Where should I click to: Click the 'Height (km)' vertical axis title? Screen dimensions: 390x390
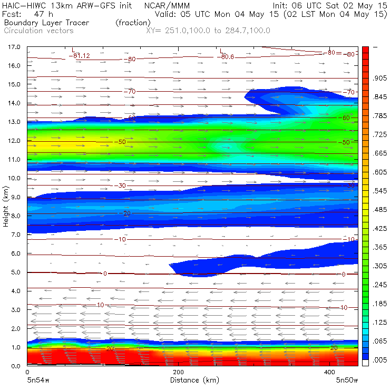tap(6, 207)
